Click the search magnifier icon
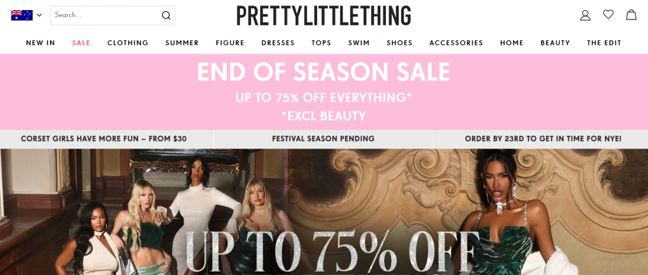The height and width of the screenshot is (275, 648). 166,15
